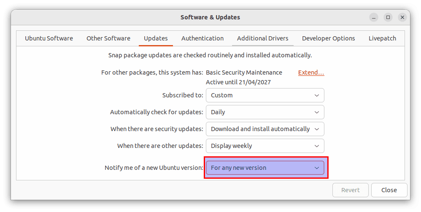The image size is (421, 212).
Task: Open the Additional Drivers tab
Action: [x=262, y=38]
